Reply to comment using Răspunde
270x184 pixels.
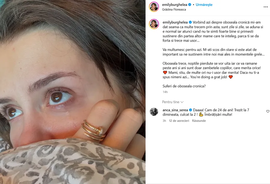[199, 121]
